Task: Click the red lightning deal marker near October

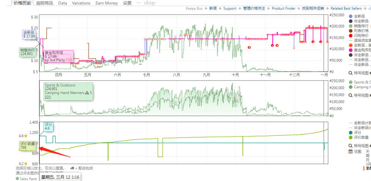Action: click(x=249, y=48)
